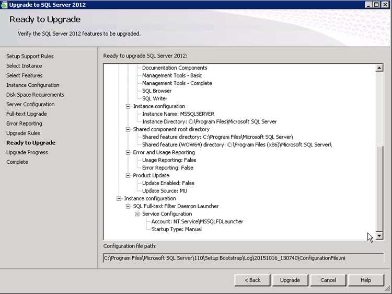
Task: Collapse the Product Update node
Action: pos(128,175)
